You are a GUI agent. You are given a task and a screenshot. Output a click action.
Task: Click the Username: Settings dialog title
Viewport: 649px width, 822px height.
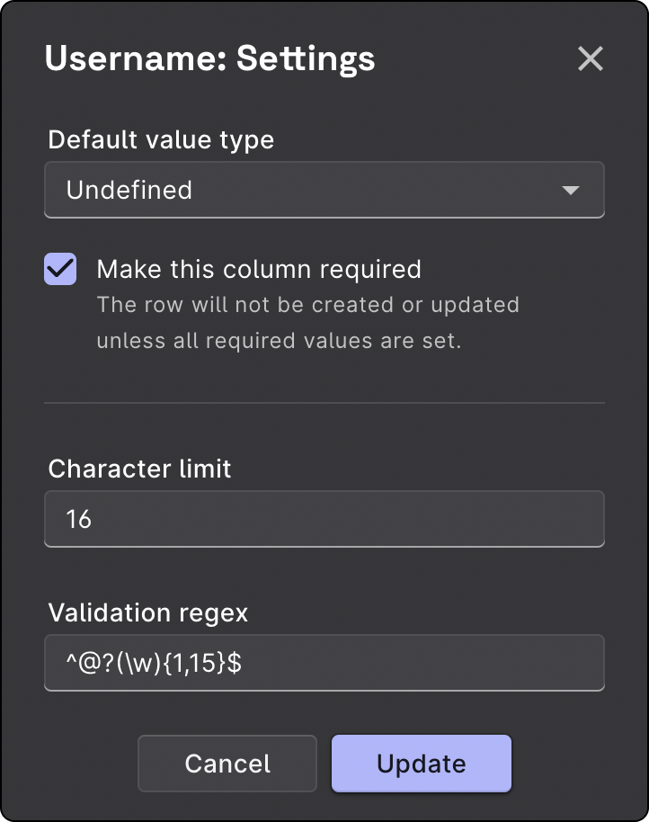209,58
